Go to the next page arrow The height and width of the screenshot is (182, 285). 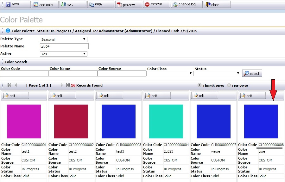click(x=62, y=85)
